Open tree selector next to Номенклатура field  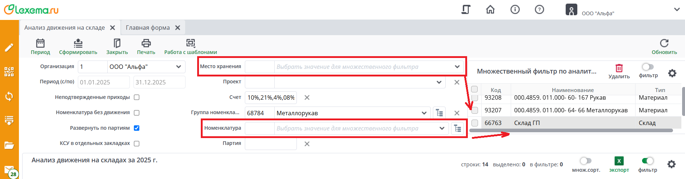[x=457, y=128]
